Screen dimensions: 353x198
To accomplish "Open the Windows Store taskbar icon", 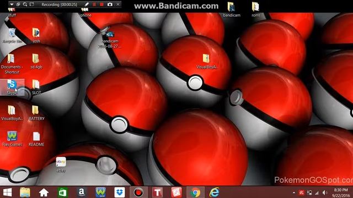I will point(62,193).
